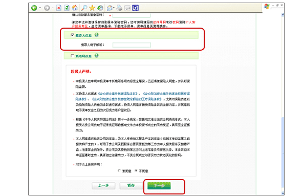
Task: Refresh the page using the toolbar
Action: 67,8
